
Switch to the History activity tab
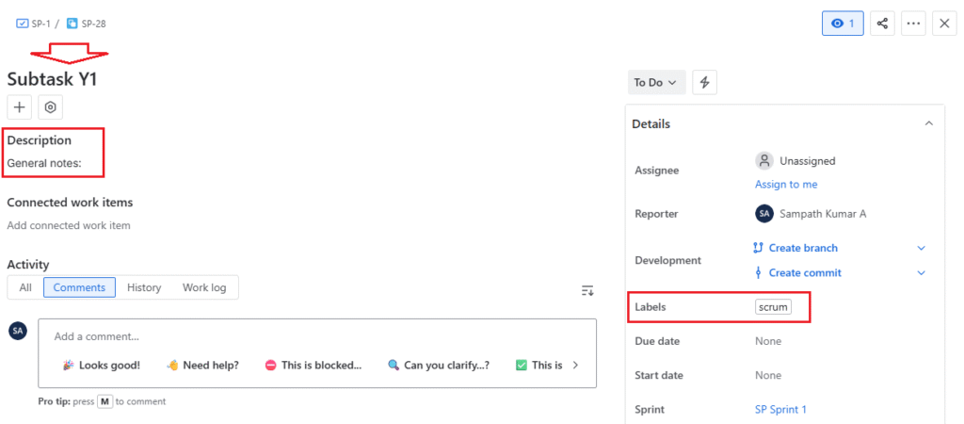(x=144, y=287)
